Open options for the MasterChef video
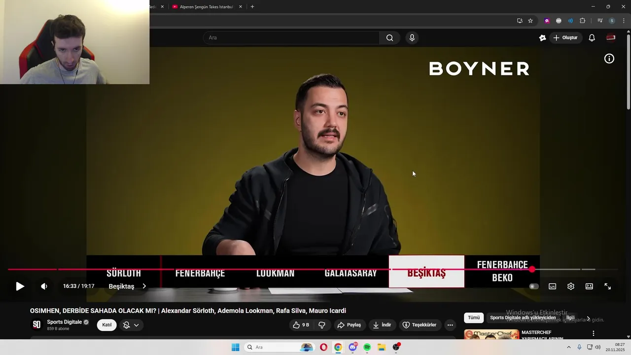The height and width of the screenshot is (355, 631). click(x=594, y=334)
